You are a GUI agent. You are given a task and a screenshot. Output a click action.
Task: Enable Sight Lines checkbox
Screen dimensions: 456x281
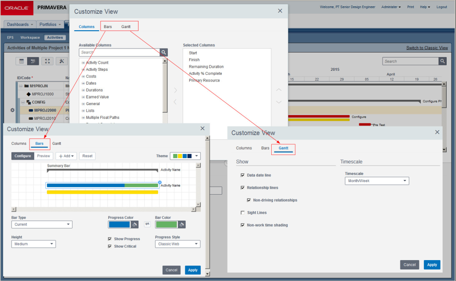[243, 212]
